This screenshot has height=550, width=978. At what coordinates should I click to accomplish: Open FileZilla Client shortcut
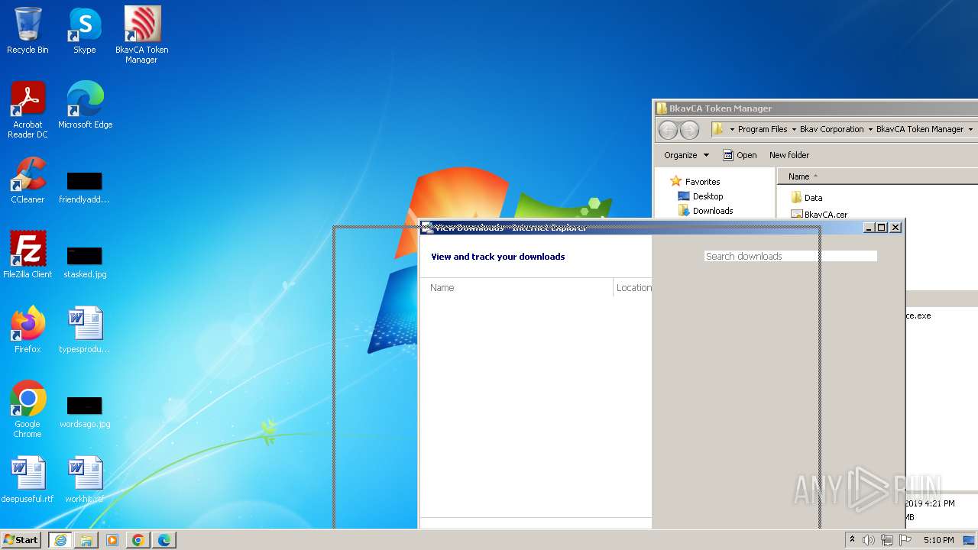coord(28,255)
